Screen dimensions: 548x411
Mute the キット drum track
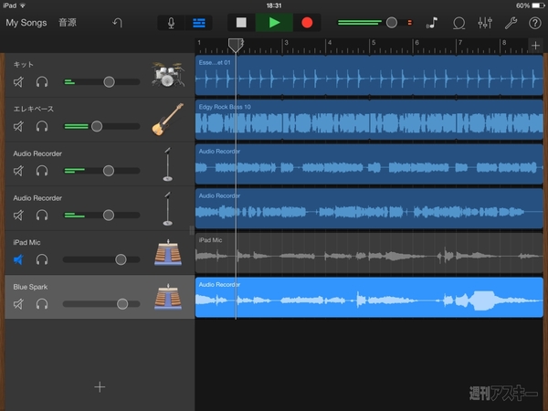point(19,82)
